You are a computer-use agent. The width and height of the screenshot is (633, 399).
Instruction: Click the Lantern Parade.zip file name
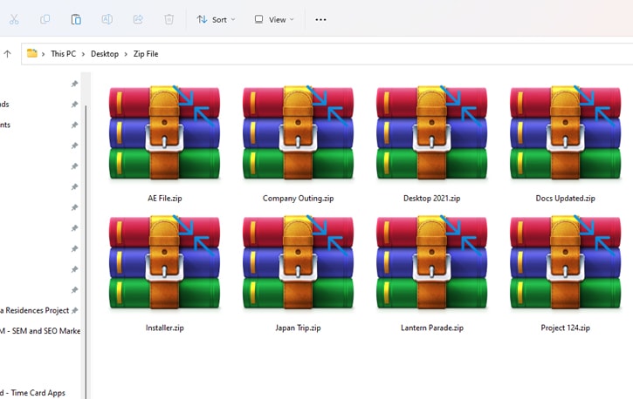[x=432, y=328]
